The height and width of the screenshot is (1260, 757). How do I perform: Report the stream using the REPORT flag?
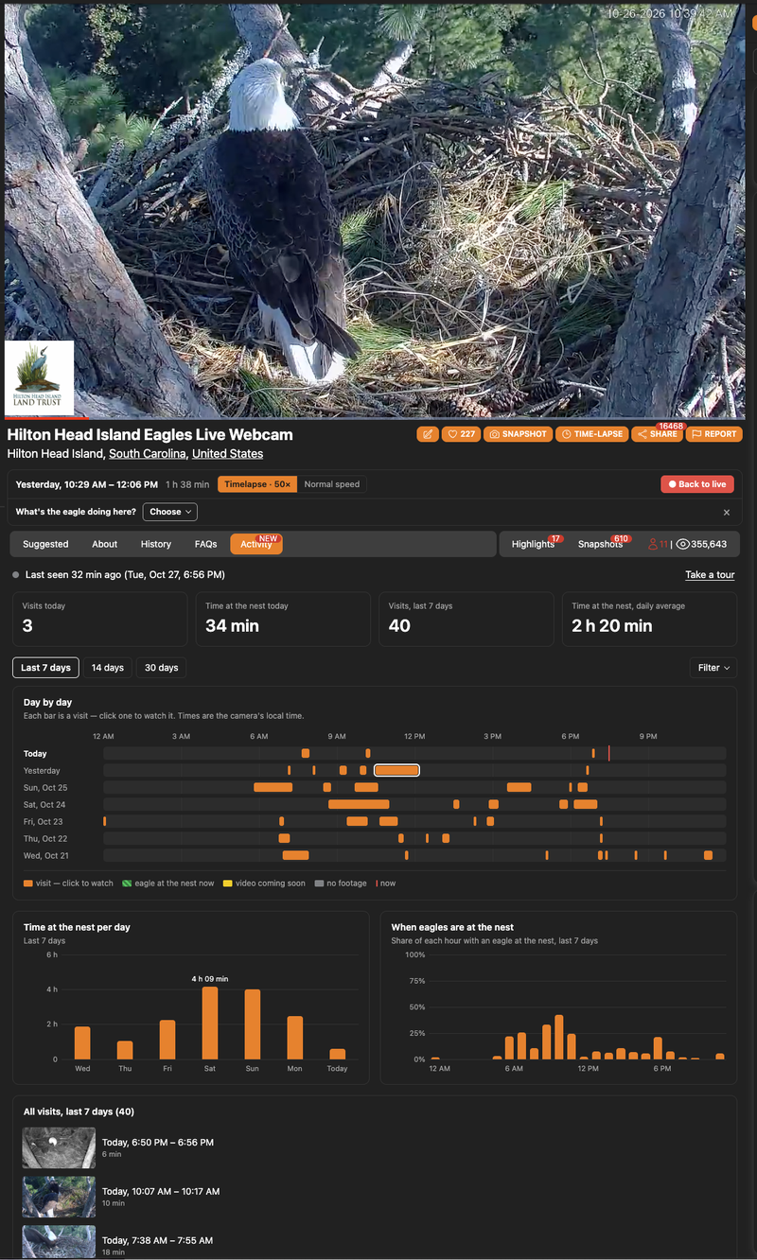(713, 434)
